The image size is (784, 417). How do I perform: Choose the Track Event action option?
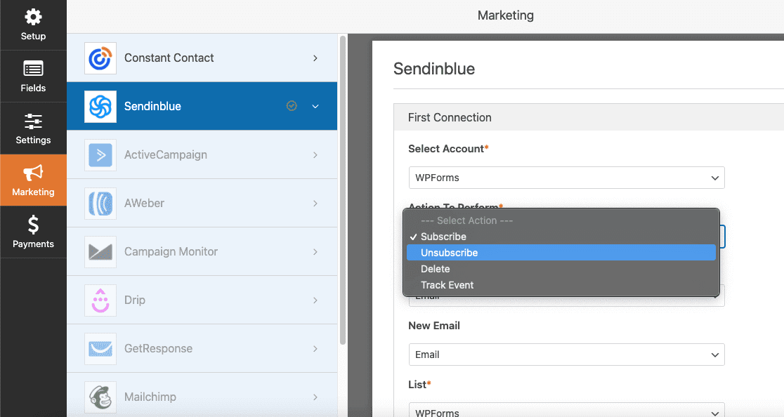point(561,285)
